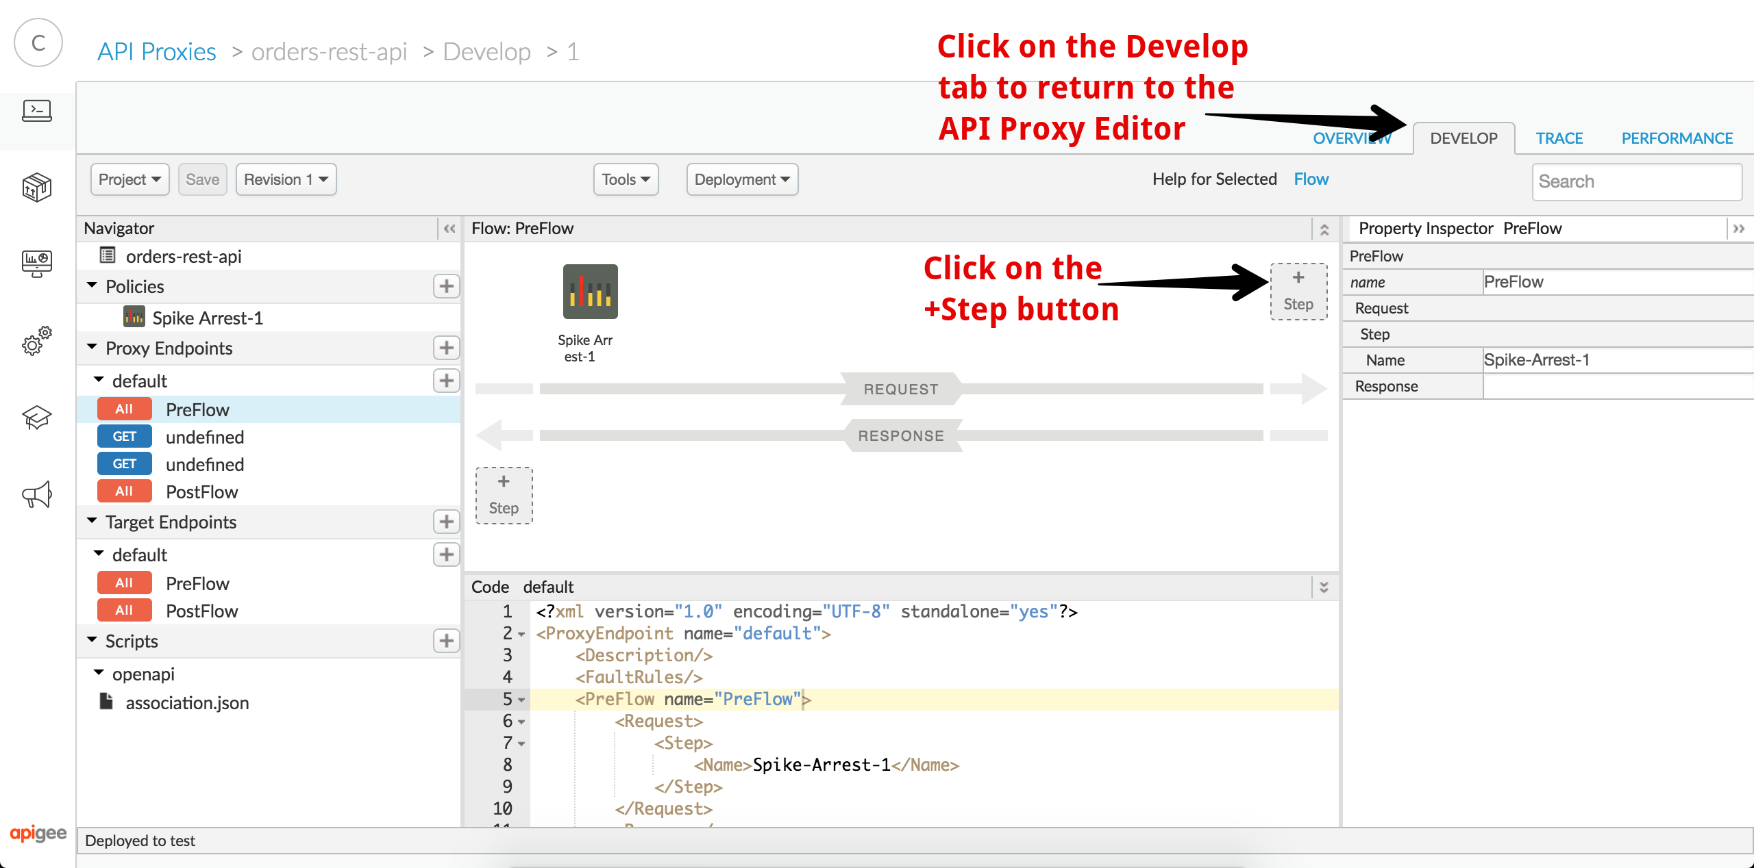The height and width of the screenshot is (868, 1754).
Task: Collapse the Navigator panel with double chevron
Action: pos(449,229)
